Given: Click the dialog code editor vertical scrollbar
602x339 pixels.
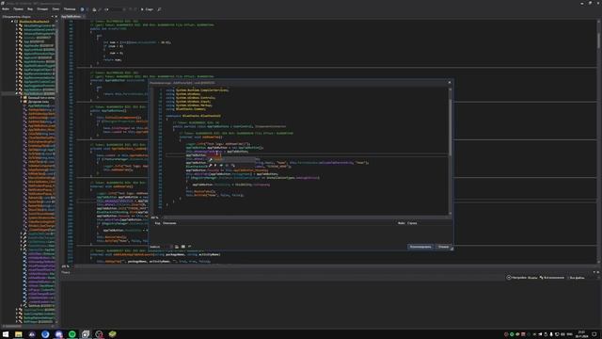Looking at the screenshot, I should [x=450, y=127].
